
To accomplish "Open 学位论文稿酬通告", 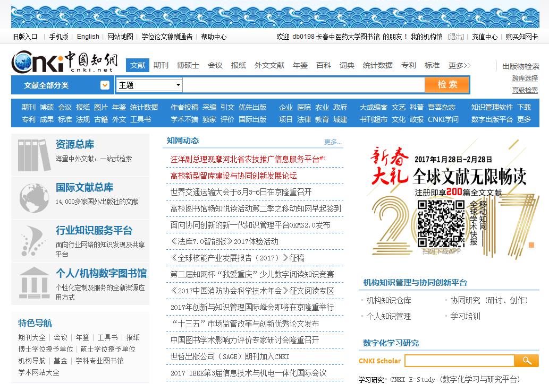I will tap(167, 37).
